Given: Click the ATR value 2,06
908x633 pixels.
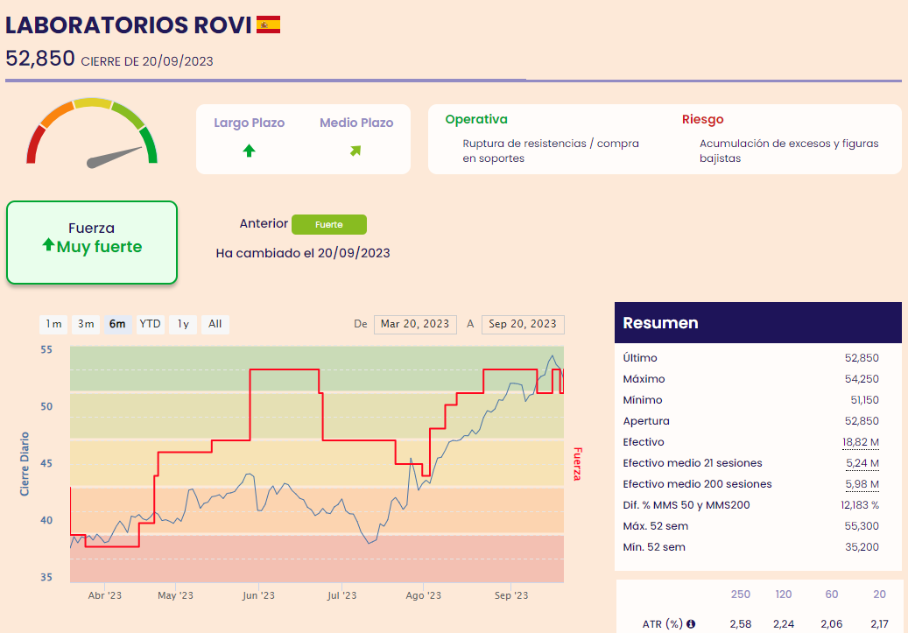Looking at the screenshot, I should 832,623.
